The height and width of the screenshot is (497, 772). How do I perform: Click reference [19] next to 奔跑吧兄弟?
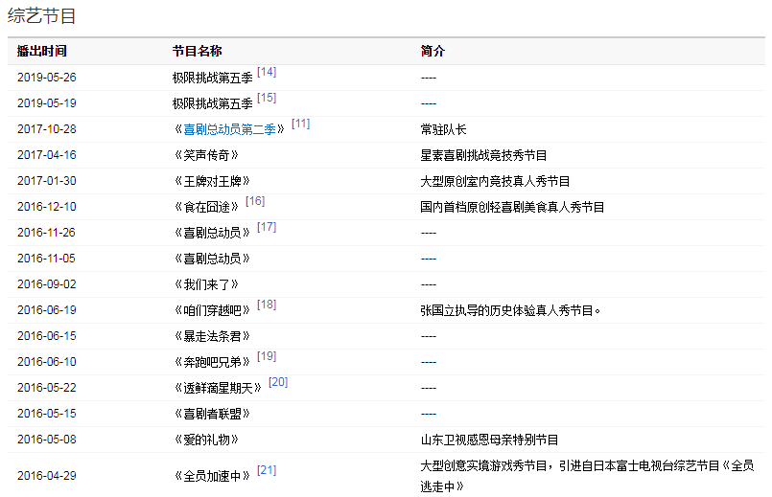[267, 356]
